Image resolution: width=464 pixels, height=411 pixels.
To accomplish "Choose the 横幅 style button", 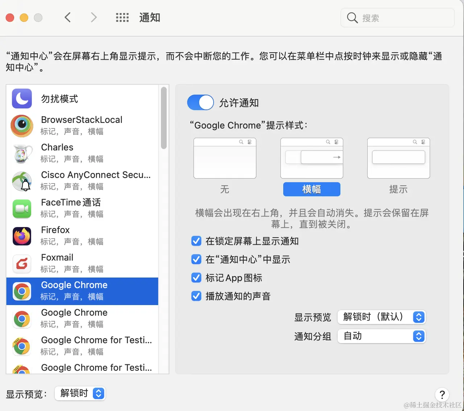I will coord(312,189).
